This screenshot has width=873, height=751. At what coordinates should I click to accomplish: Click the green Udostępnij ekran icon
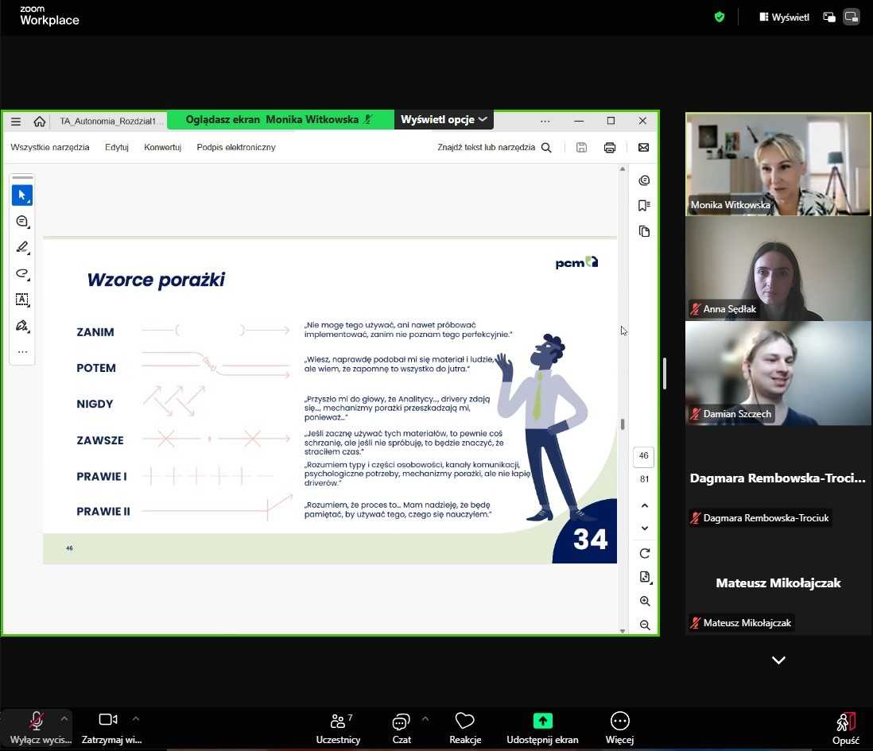point(542,721)
